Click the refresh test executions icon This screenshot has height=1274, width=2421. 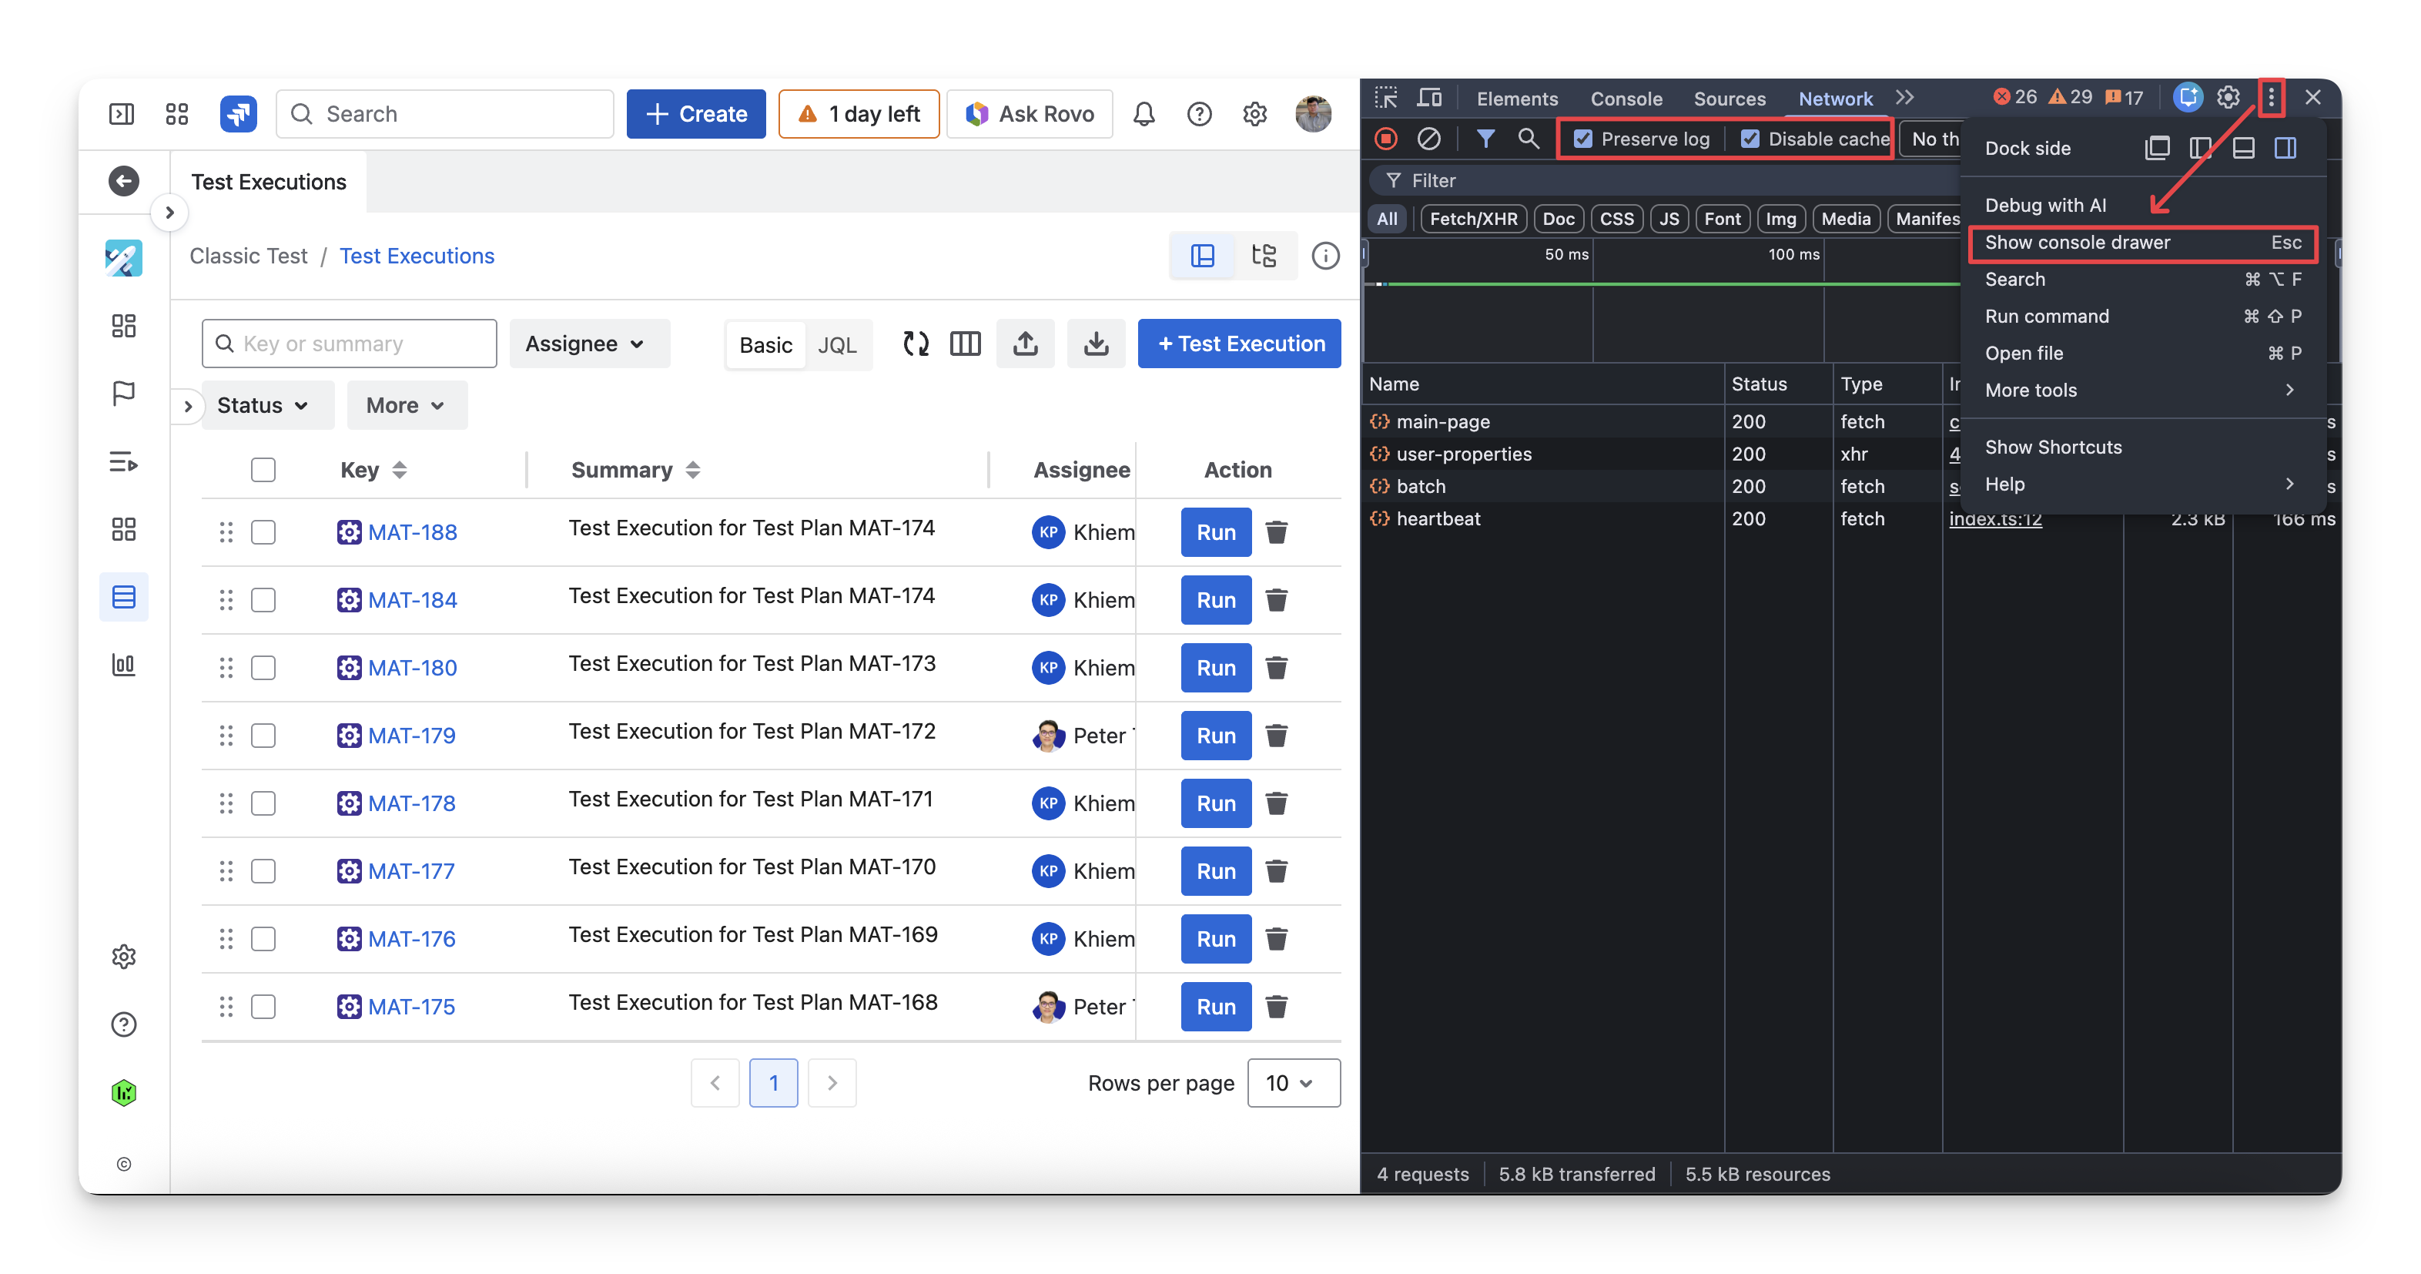[x=916, y=344]
